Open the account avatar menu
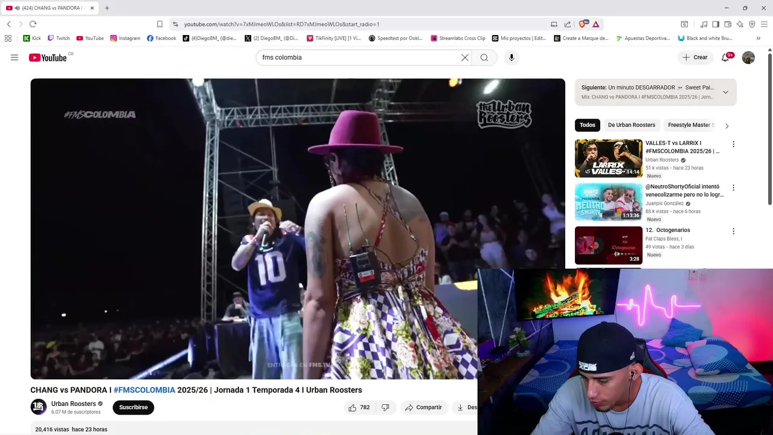The width and height of the screenshot is (773, 435). pyautogui.click(x=748, y=57)
